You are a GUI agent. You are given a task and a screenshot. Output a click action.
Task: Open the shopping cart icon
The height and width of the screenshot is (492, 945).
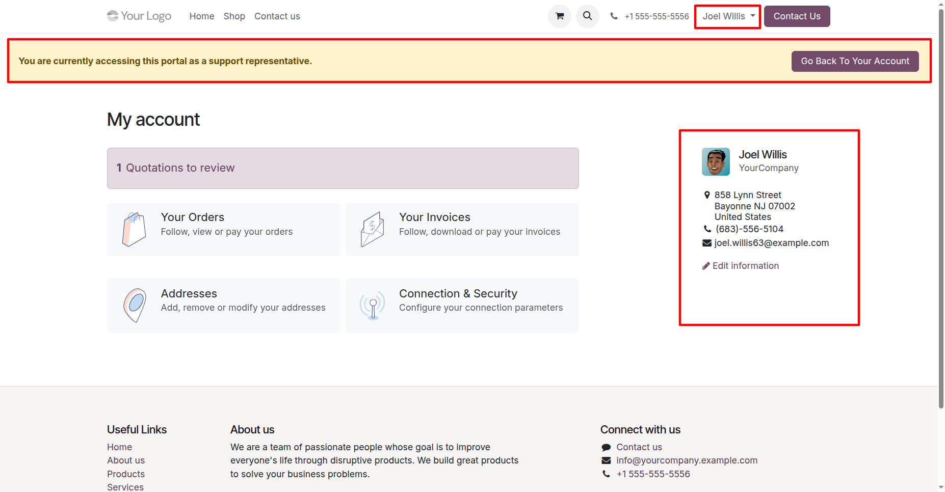pyautogui.click(x=559, y=16)
